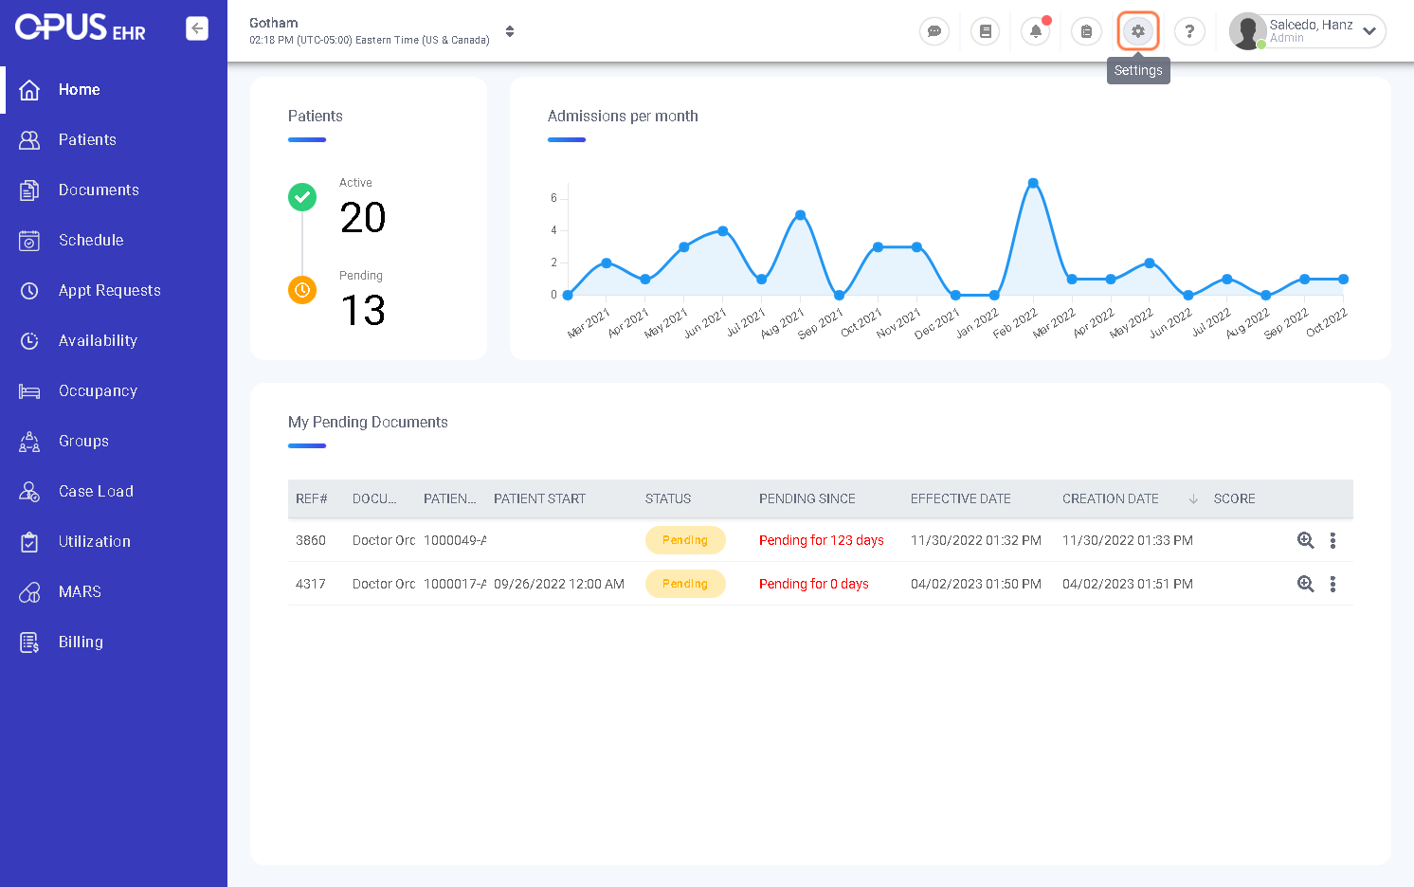Click the green Active patients check icon
The width and height of the screenshot is (1414, 887).
302,197
